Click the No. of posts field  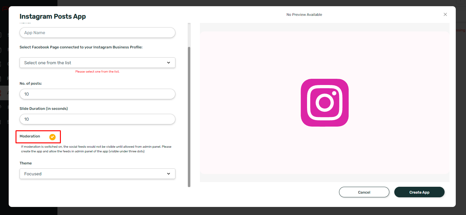(x=97, y=94)
